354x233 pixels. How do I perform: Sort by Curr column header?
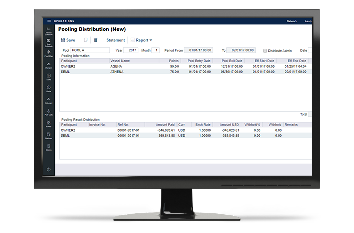coord(184,125)
